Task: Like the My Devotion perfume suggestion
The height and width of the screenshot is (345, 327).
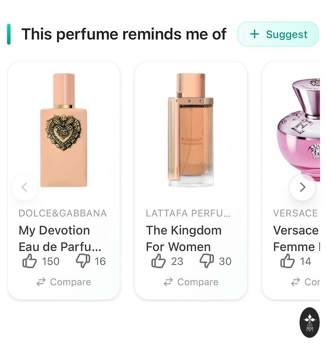Action: coord(30,261)
